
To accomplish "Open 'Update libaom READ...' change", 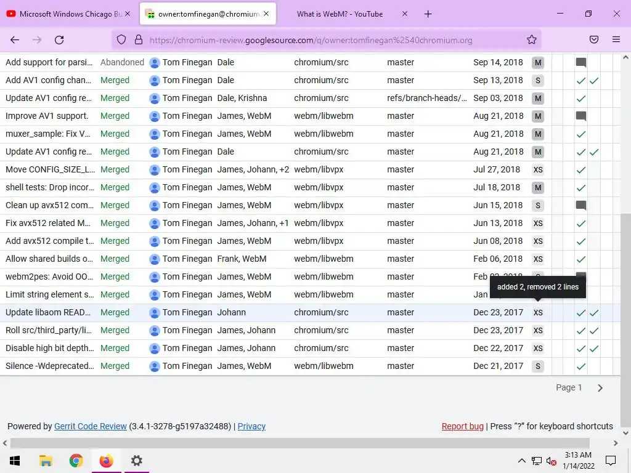I will coord(48,312).
